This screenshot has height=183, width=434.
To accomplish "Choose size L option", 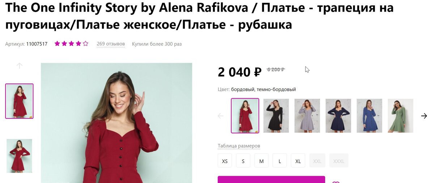I will point(280,161).
